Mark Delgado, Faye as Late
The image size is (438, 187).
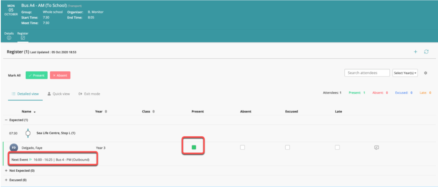338,147
